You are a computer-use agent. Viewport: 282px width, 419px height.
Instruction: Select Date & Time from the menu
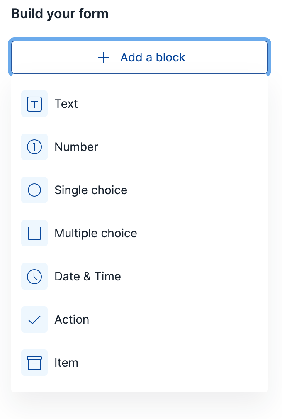pos(88,276)
